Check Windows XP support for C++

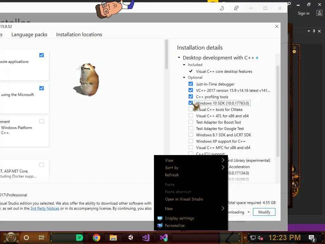tap(191, 141)
